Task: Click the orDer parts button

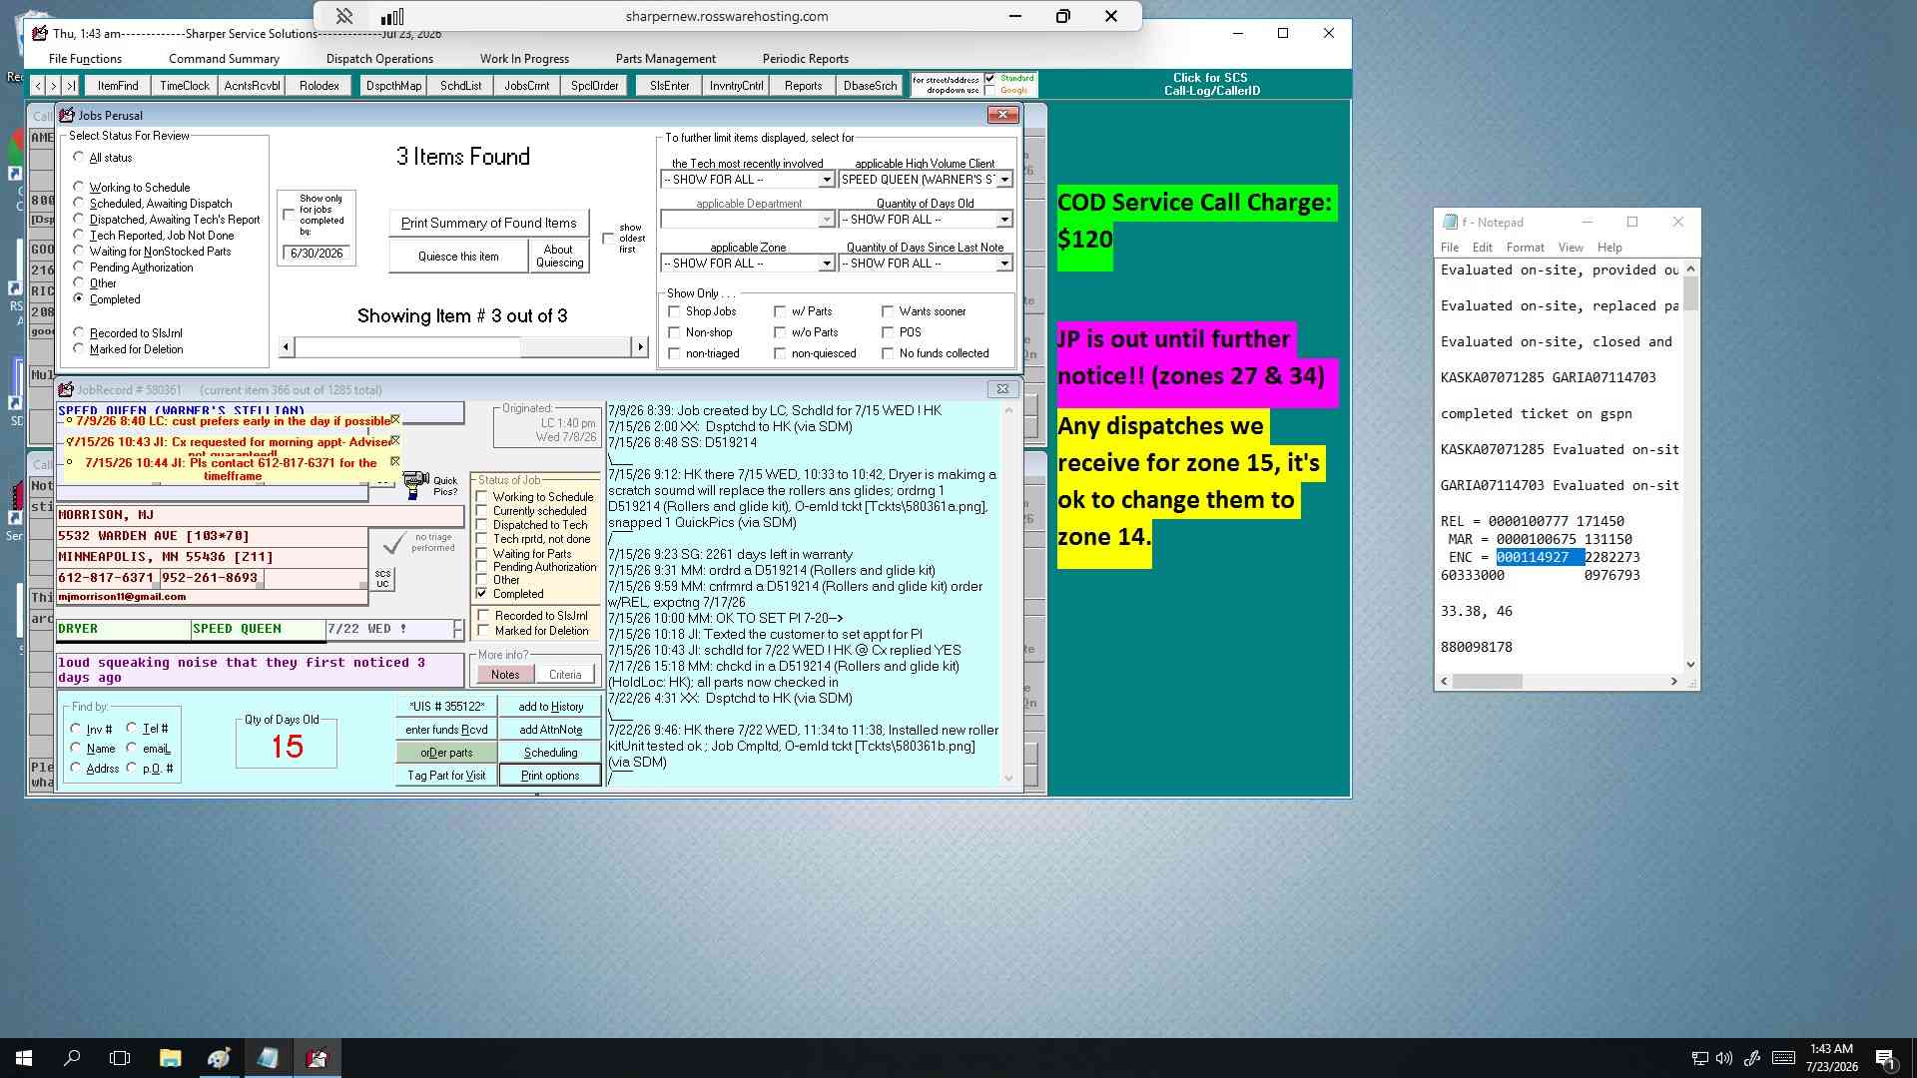Action: tap(446, 753)
